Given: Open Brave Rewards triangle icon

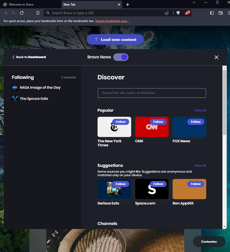Looking at the screenshot, I should pyautogui.click(x=187, y=13).
